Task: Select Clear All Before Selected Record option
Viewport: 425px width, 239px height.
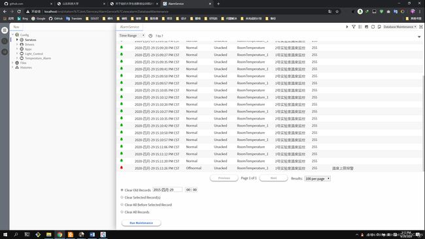Action: [122, 204]
